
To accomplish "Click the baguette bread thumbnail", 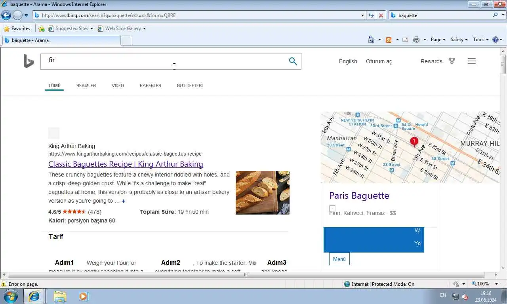I will tap(263, 193).
